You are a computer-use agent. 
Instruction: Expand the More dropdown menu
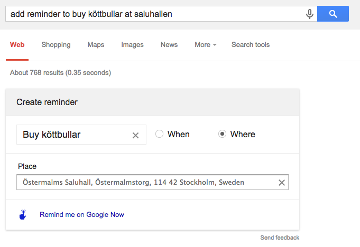pyautogui.click(x=205, y=45)
